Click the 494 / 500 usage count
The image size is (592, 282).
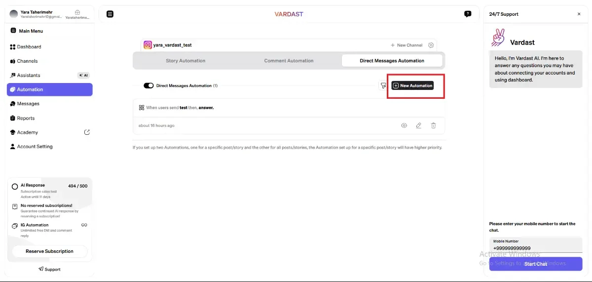[x=78, y=186]
